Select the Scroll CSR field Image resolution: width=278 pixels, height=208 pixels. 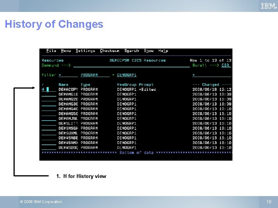[226, 65]
